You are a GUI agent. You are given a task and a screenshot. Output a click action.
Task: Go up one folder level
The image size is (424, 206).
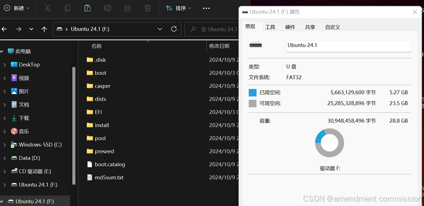pyautogui.click(x=44, y=29)
